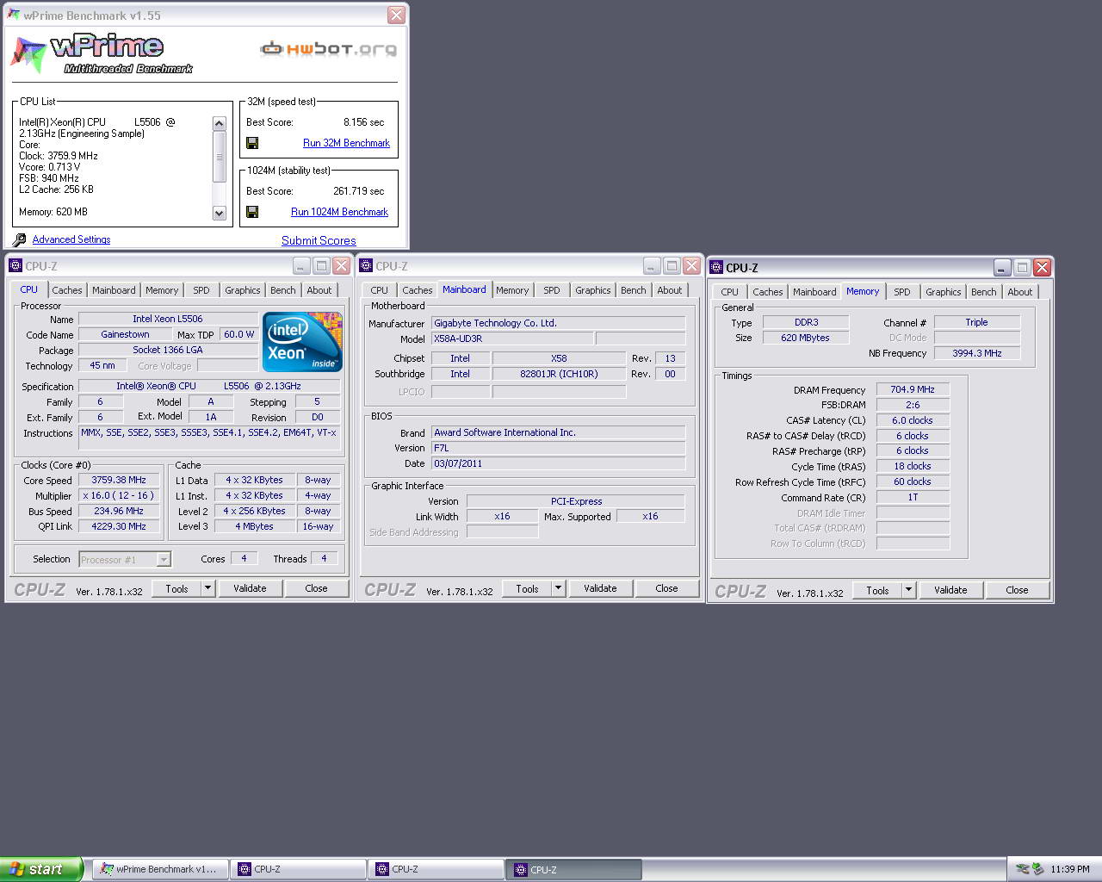Screen dimensions: 1102x882
Task: Click the Channel # value Triple
Action: coord(977,322)
